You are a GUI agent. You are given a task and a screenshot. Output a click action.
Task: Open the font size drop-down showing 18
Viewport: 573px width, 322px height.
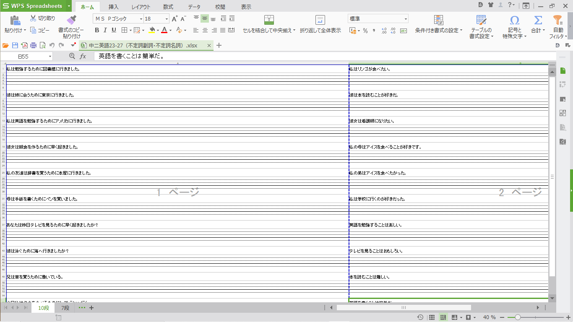(x=167, y=19)
